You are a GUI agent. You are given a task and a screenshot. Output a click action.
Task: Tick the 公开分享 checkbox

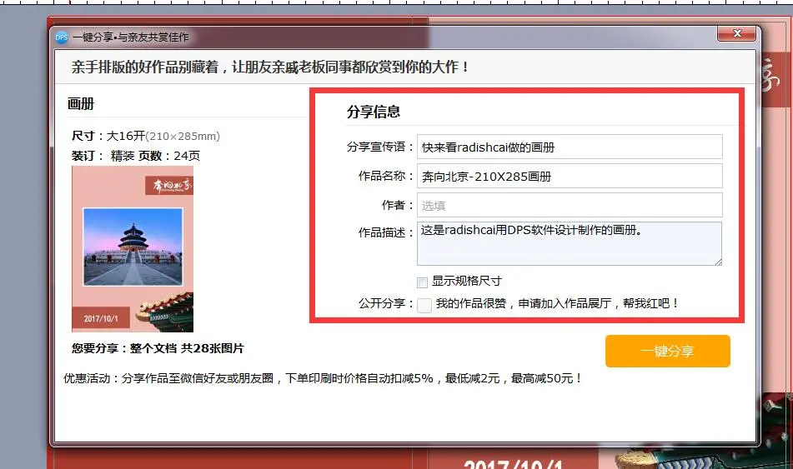point(424,305)
